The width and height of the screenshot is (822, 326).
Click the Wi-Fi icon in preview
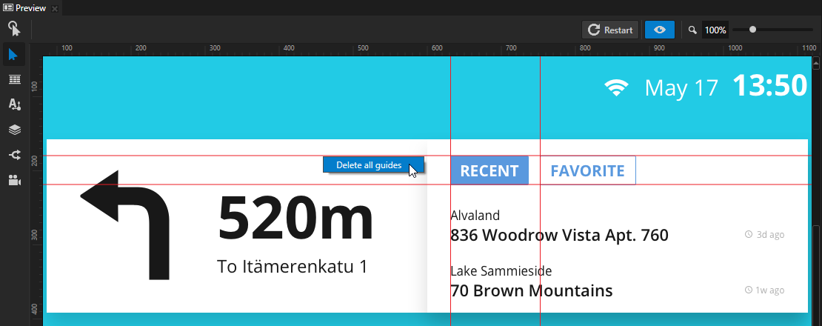(x=616, y=88)
